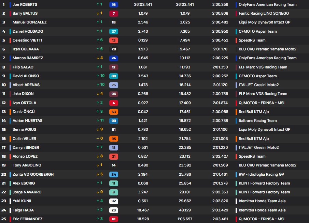Click Joe Roberts' number 16 badge
This screenshot has height=223, width=309.
(114, 5)
